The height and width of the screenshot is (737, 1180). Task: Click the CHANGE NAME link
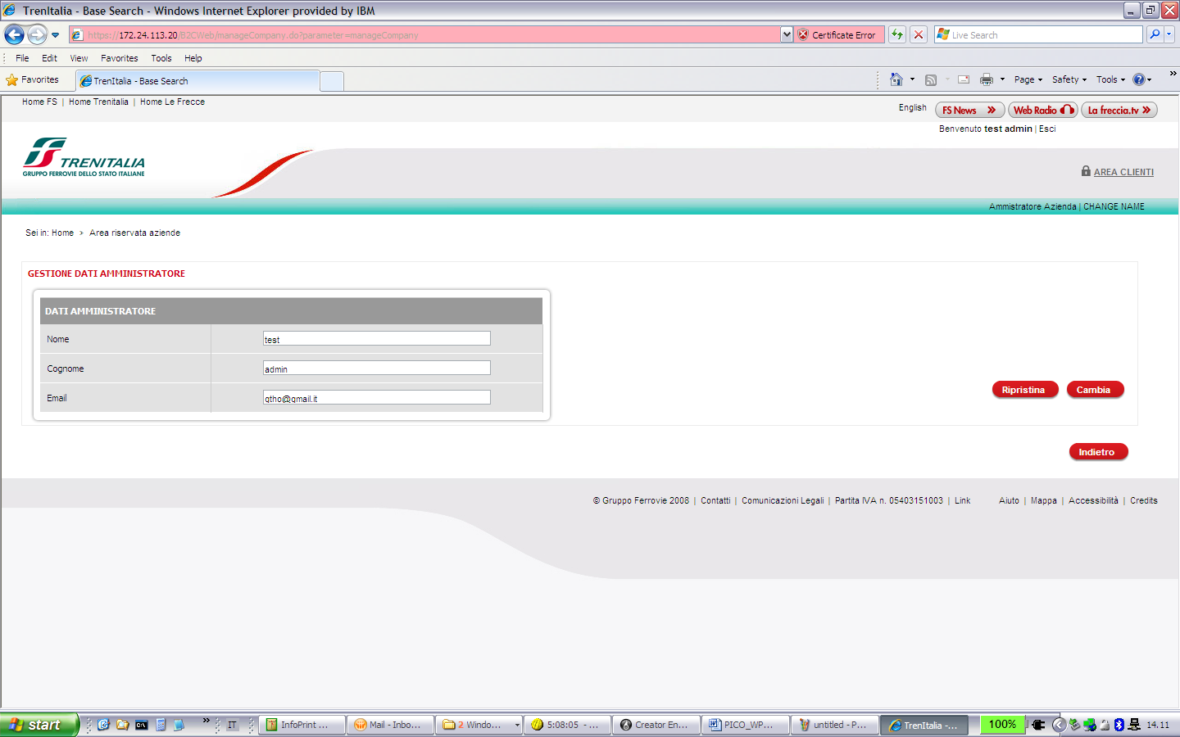tap(1114, 206)
